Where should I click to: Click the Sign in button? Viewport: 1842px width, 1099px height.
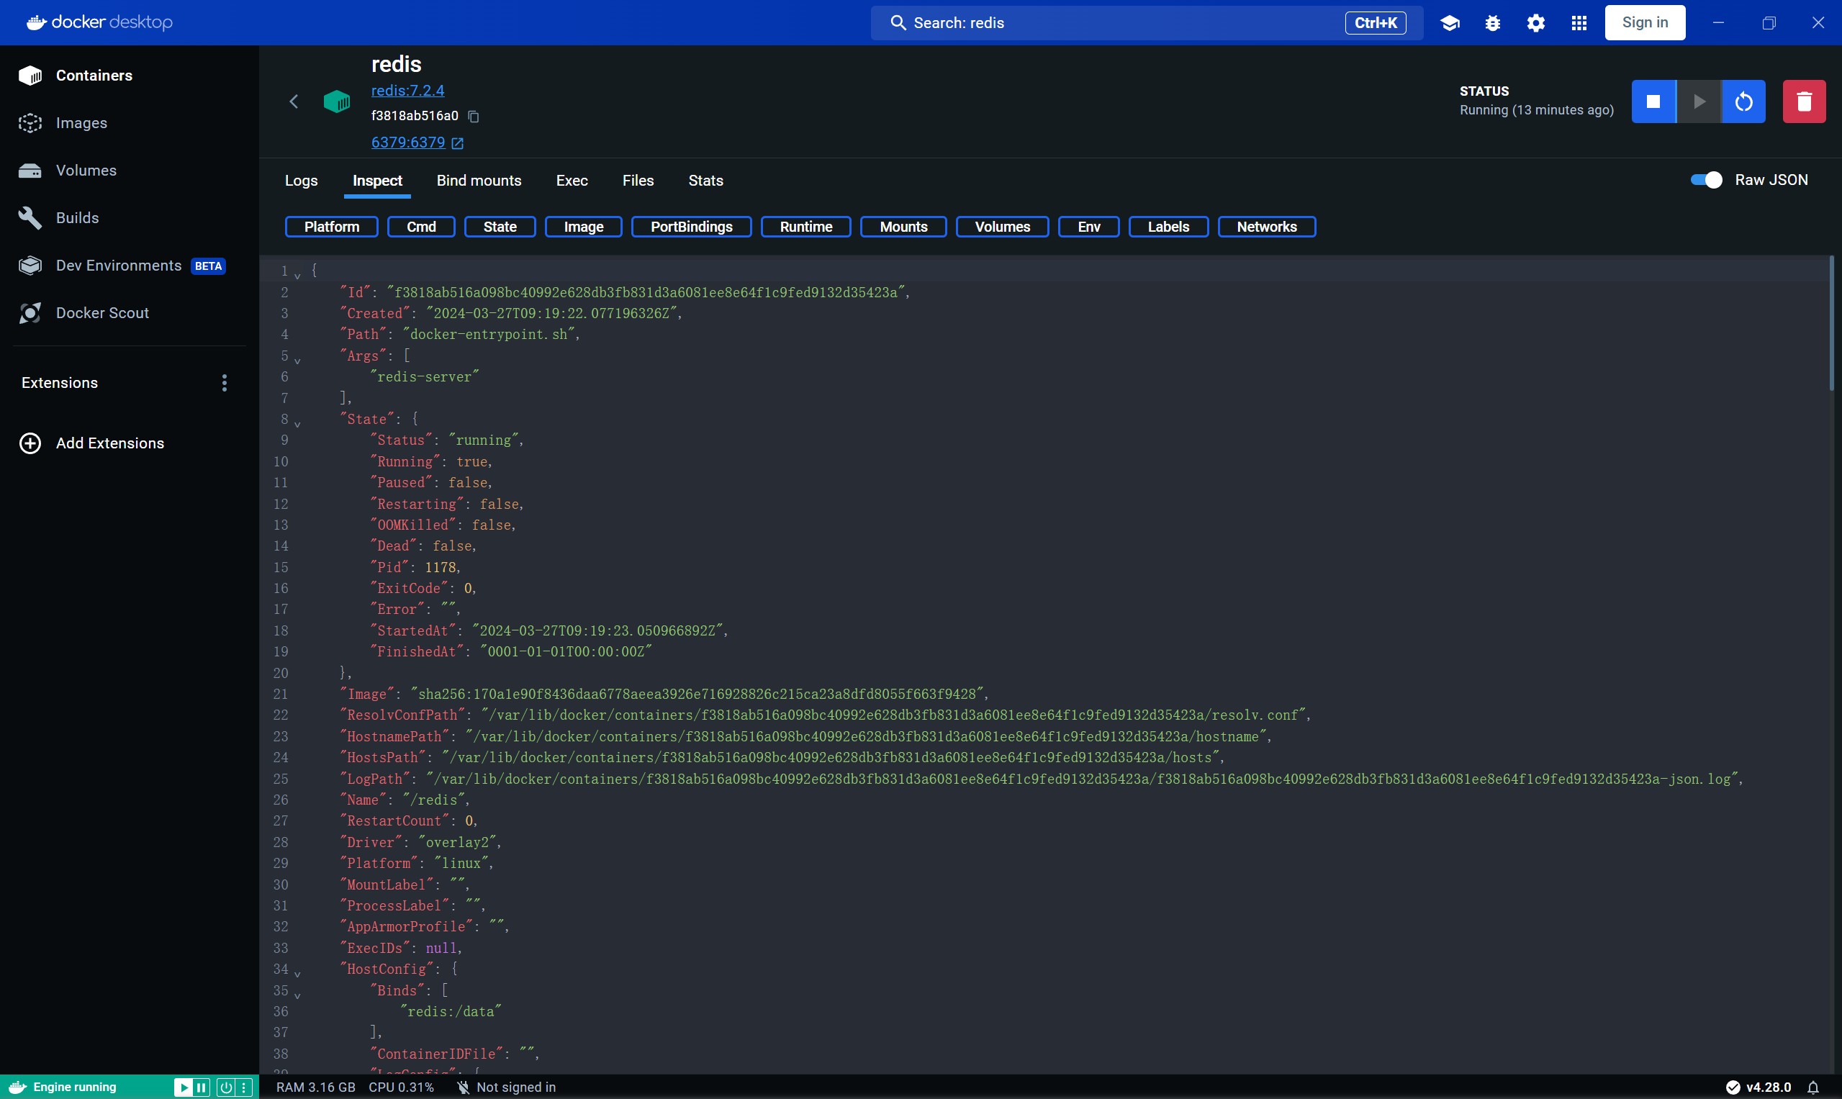[1645, 22]
